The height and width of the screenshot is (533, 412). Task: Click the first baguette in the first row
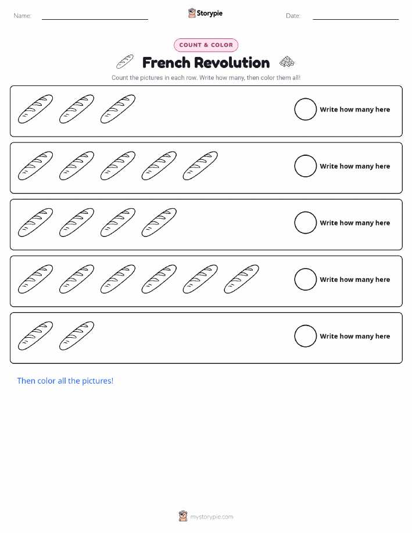35,109
